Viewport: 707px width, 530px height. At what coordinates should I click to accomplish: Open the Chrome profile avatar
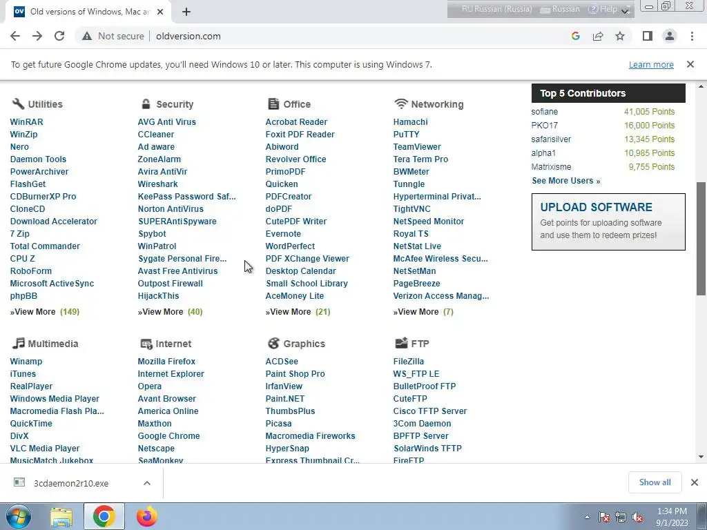coord(670,36)
